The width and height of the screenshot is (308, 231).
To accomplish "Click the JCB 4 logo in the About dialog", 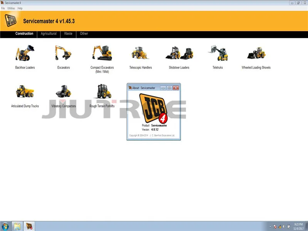I will tap(153, 108).
